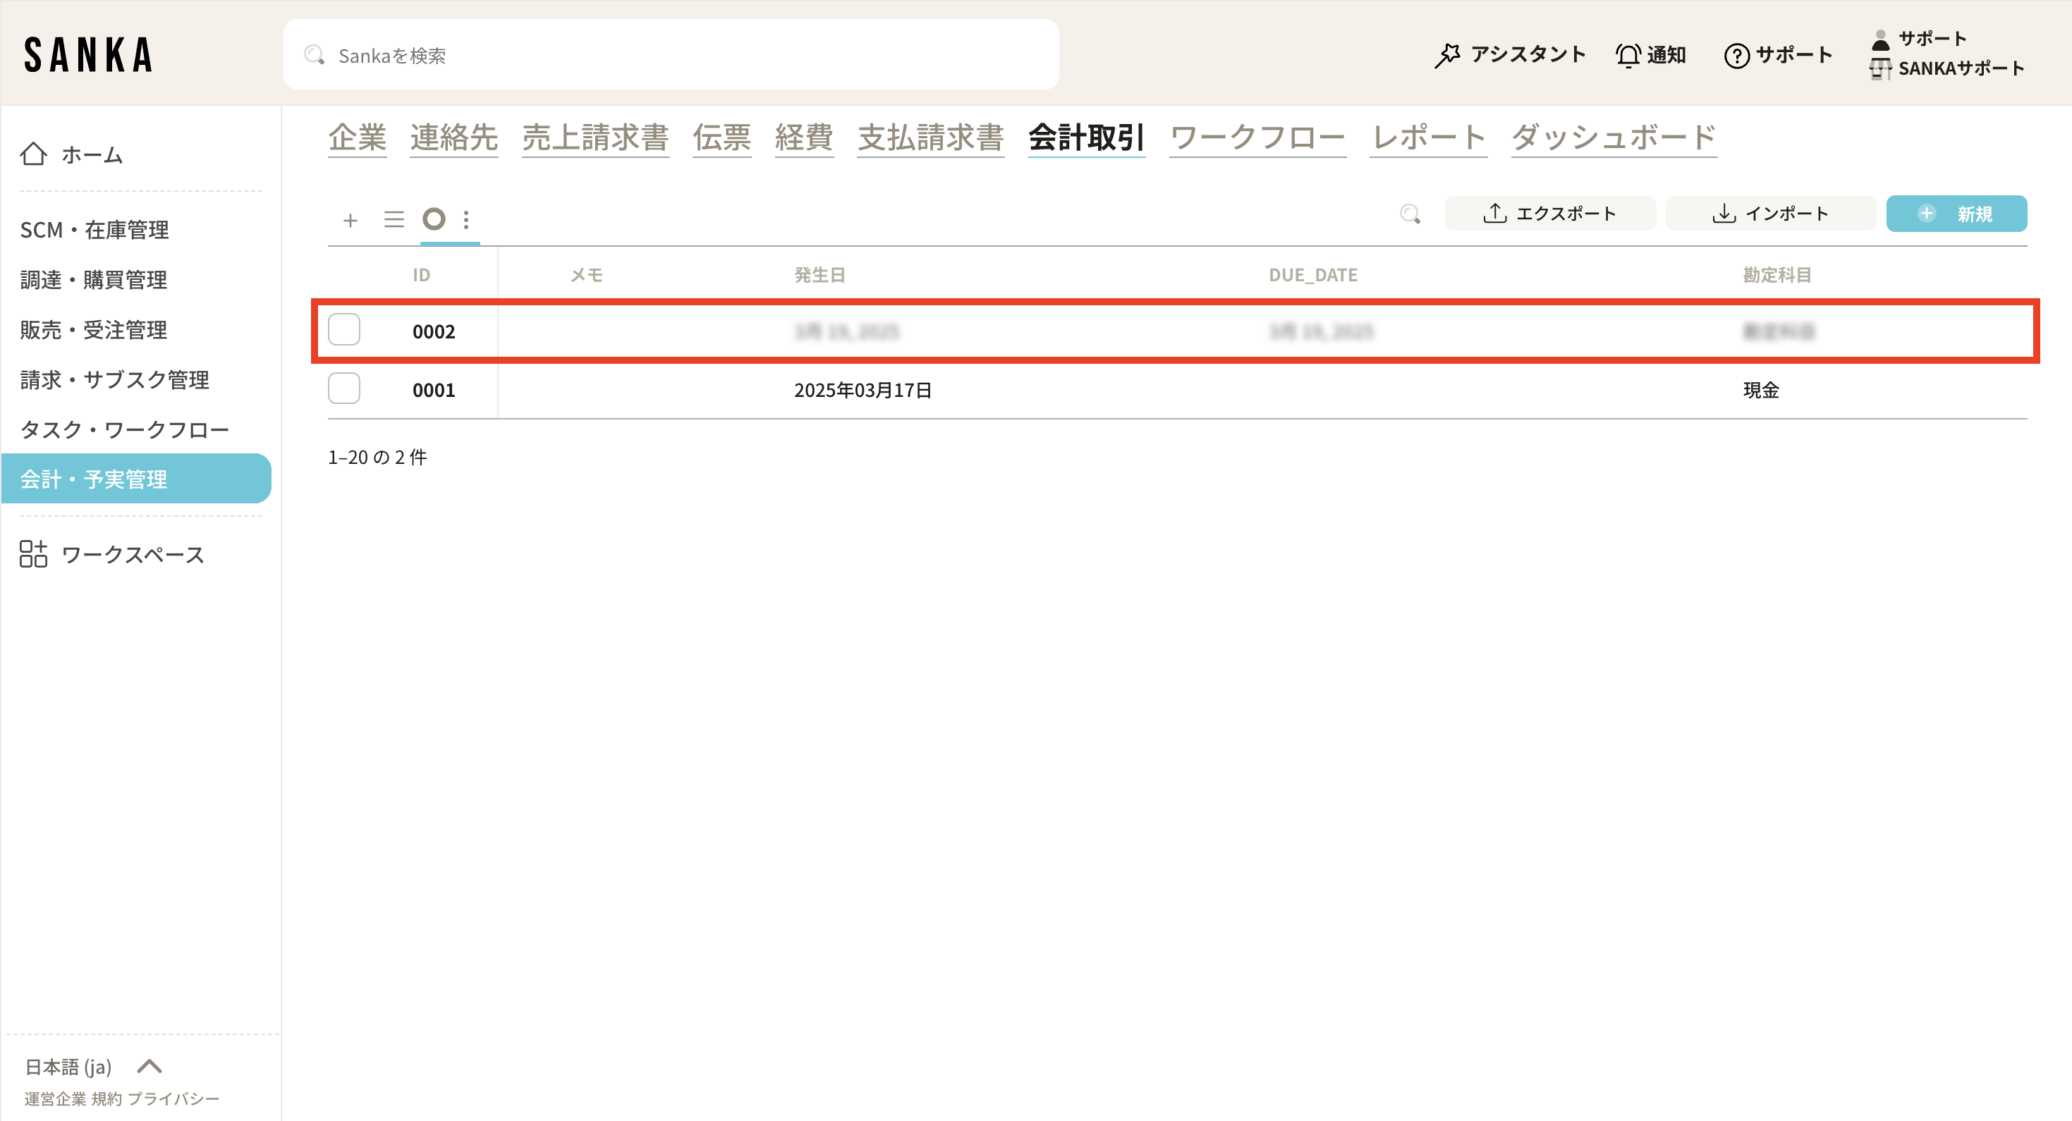Check the box for record 0001
The height and width of the screenshot is (1121, 2072).
coord(344,389)
